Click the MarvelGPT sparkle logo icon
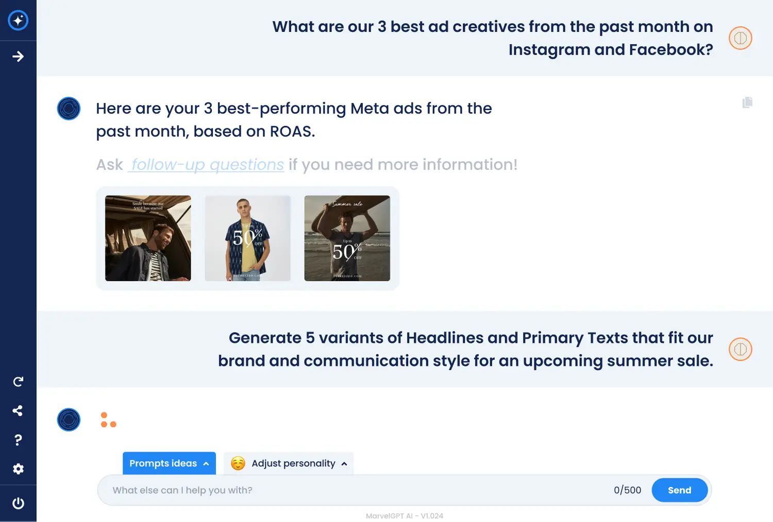773x522 pixels. click(x=18, y=21)
